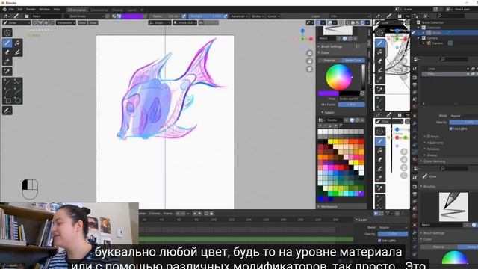The image size is (478, 269).
Task: Open the Advanced popover in header
Action: point(239,16)
